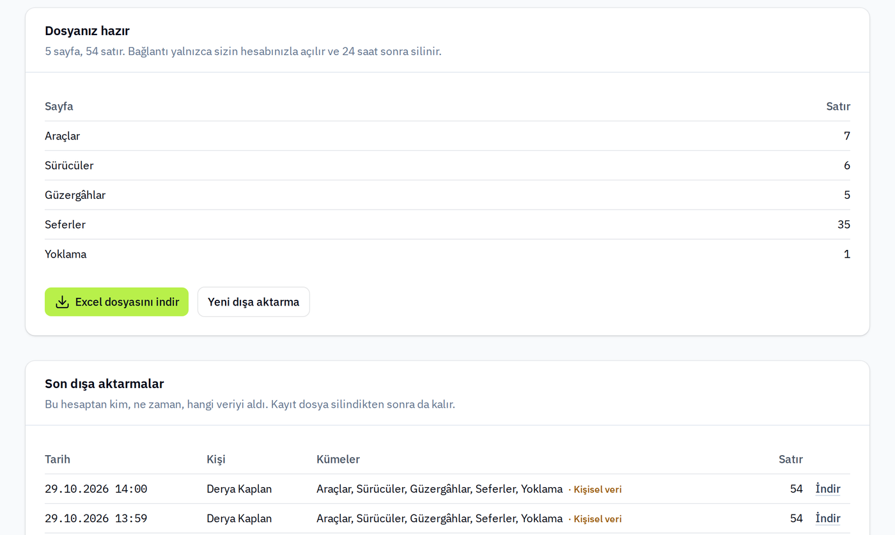Click the row count 1 for Yoklama
The height and width of the screenshot is (535, 895).
click(847, 254)
